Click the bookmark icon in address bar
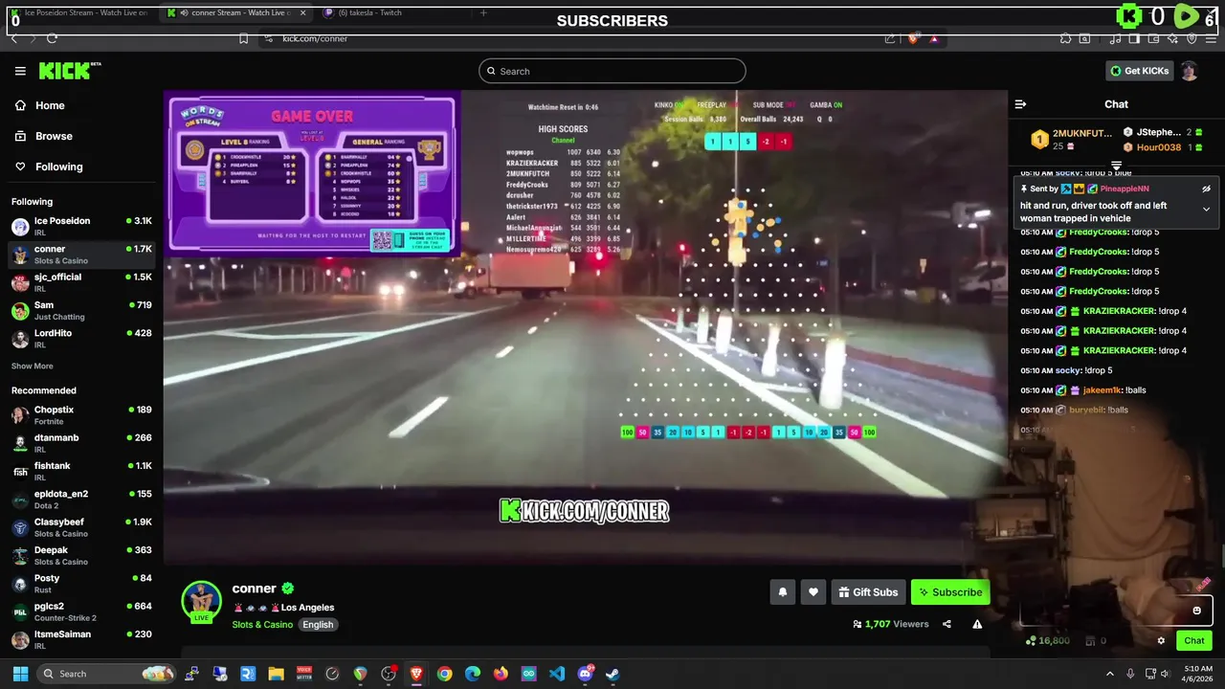Screen dimensions: 1225x689 tap(244, 38)
